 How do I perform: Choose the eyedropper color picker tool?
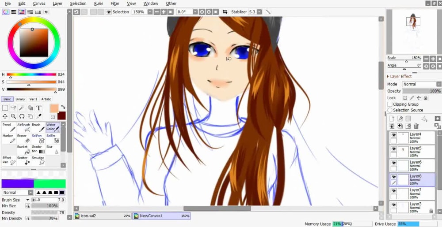[38, 116]
